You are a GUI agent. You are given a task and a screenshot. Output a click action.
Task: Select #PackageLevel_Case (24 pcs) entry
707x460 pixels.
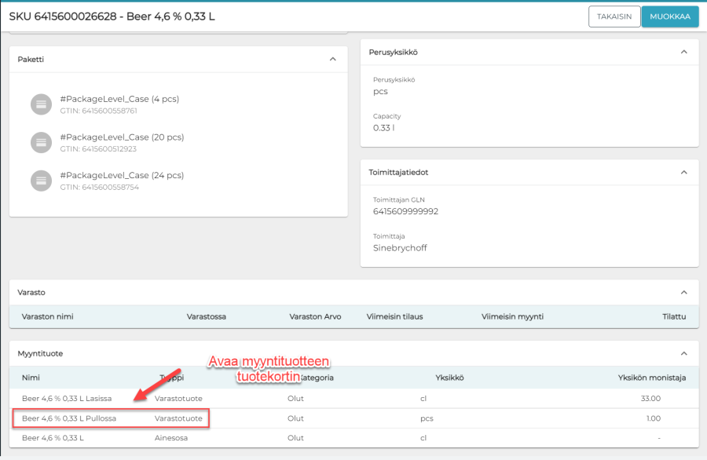122,175
